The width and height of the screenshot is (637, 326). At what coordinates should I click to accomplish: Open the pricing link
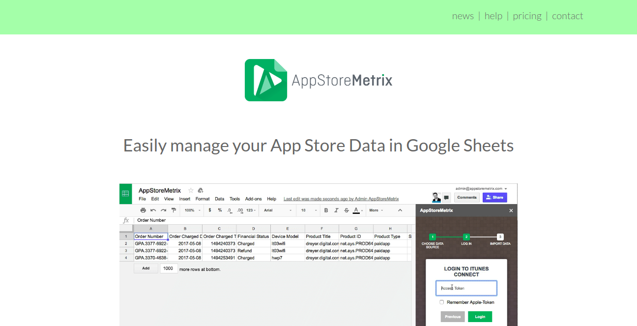(x=527, y=16)
